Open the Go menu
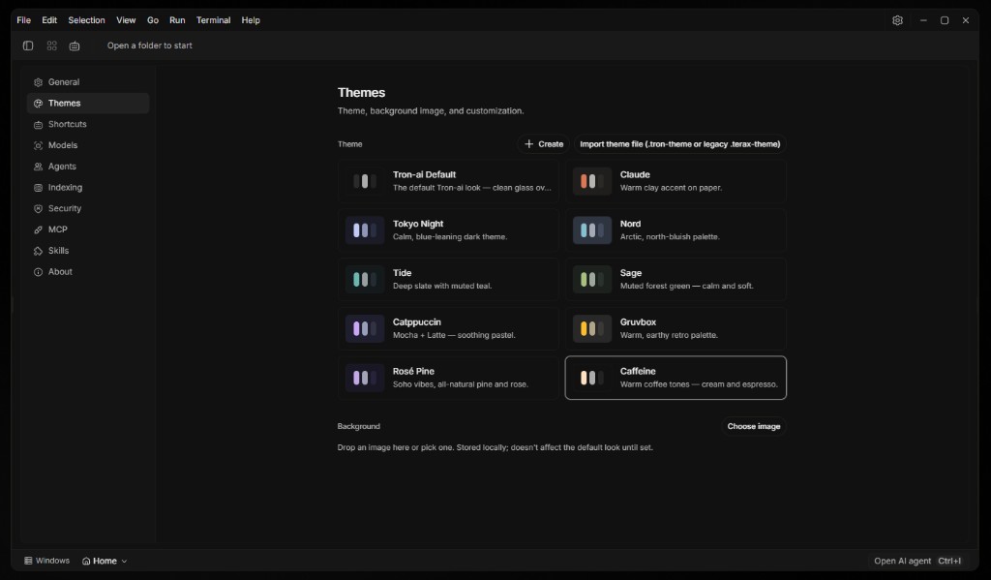The width and height of the screenshot is (991, 580). click(153, 20)
